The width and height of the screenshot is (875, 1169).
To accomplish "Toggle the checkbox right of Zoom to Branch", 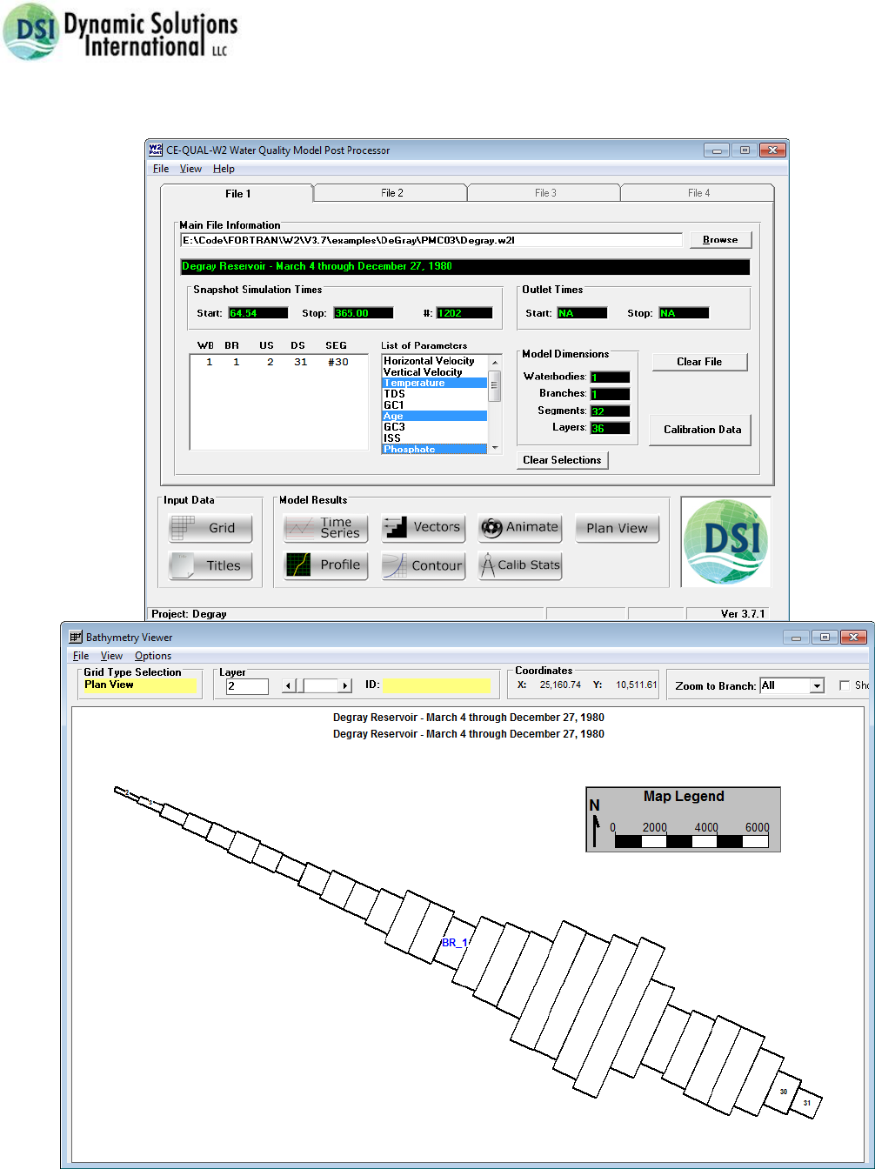I will (845, 685).
